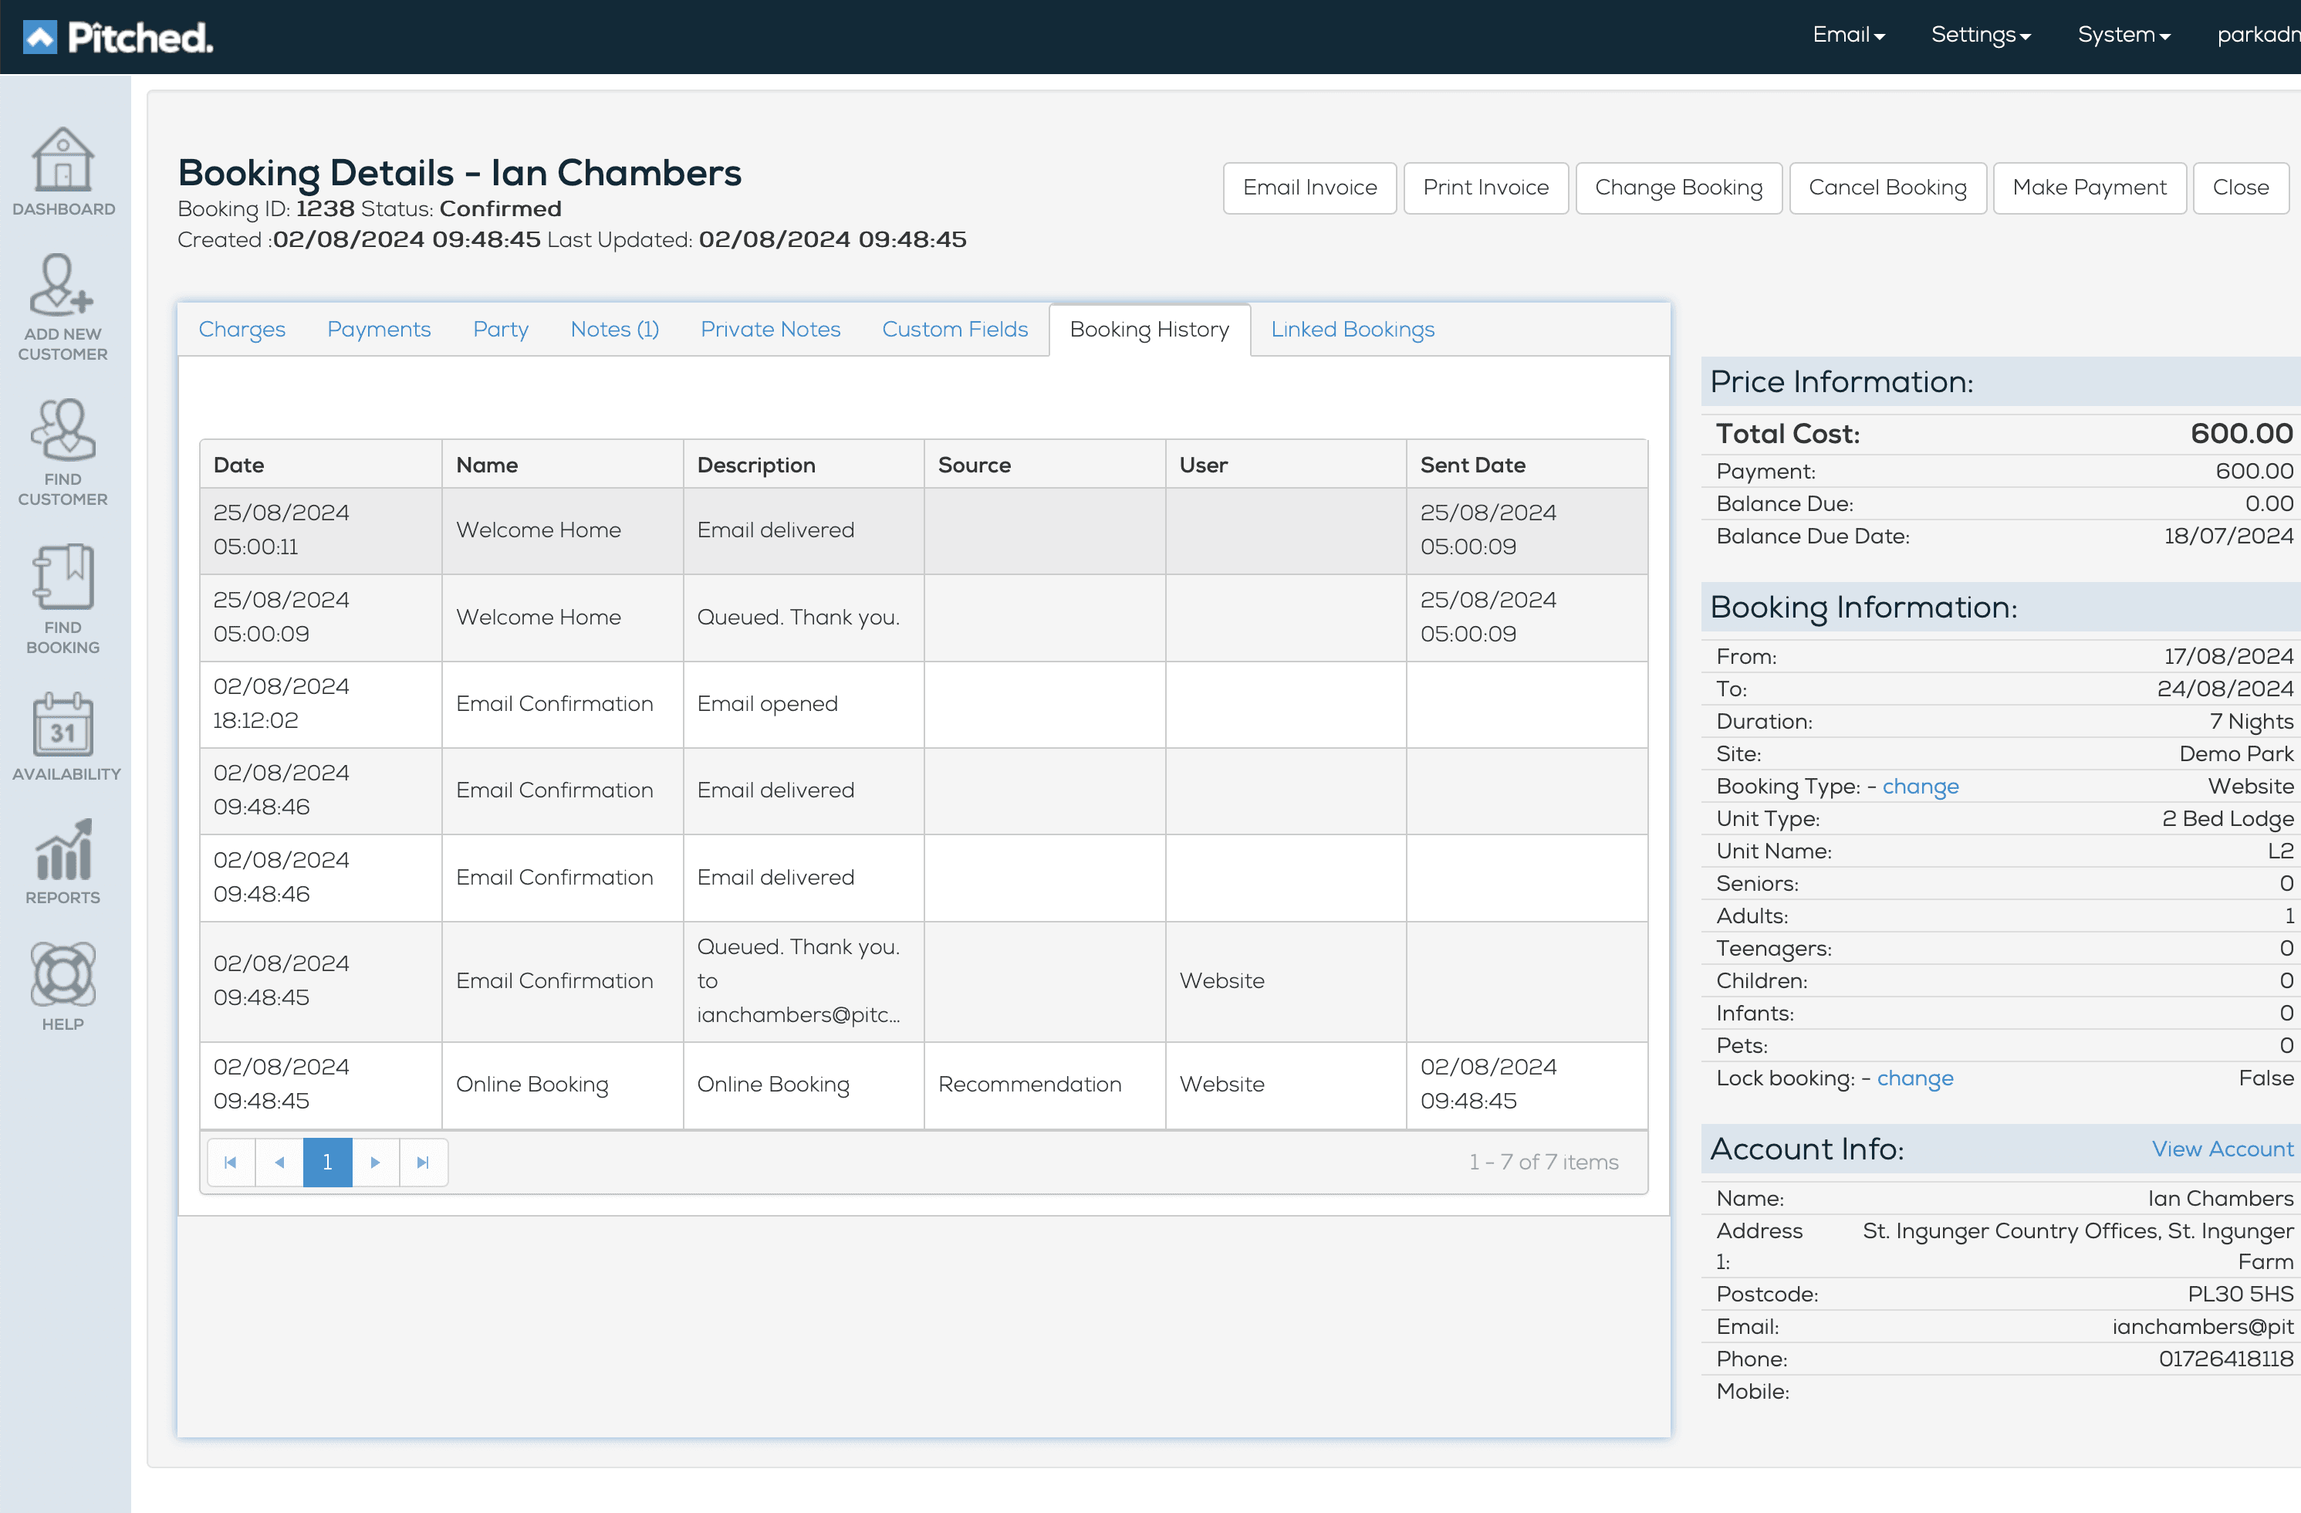The width and height of the screenshot is (2301, 1513).
Task: Open the Availability calendar icon
Action: point(63,725)
